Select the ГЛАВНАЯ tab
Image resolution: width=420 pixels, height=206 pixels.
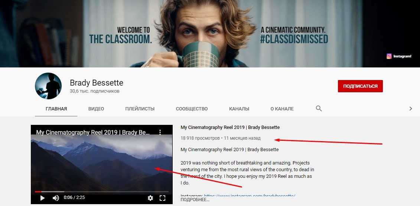pyautogui.click(x=56, y=109)
